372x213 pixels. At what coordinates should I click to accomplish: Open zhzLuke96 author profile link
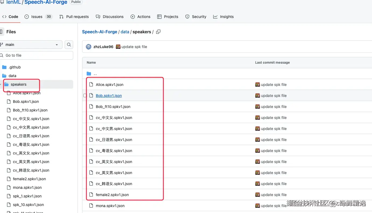[x=103, y=47]
